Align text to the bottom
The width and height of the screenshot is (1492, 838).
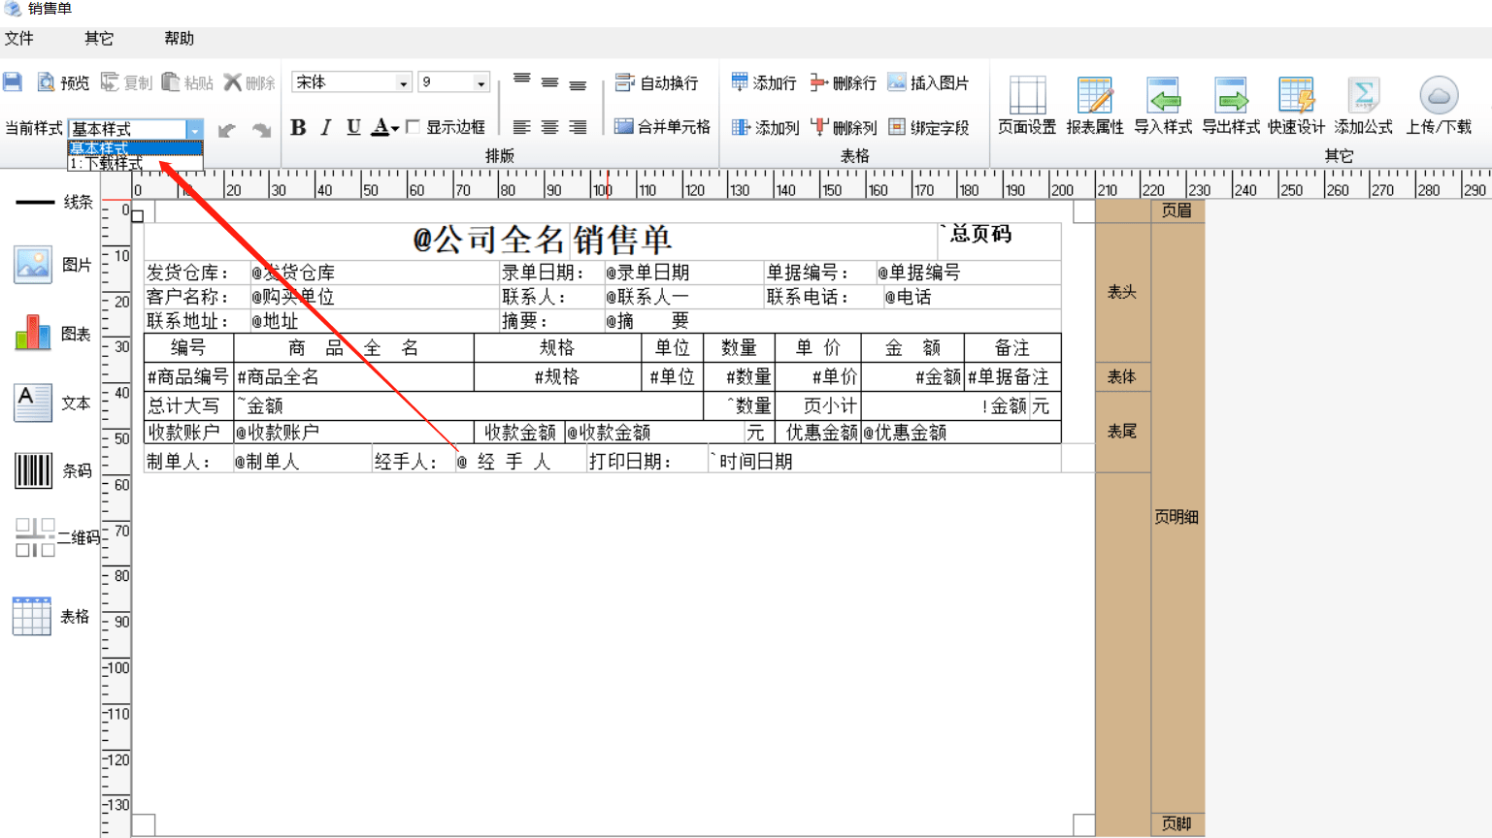578,85
